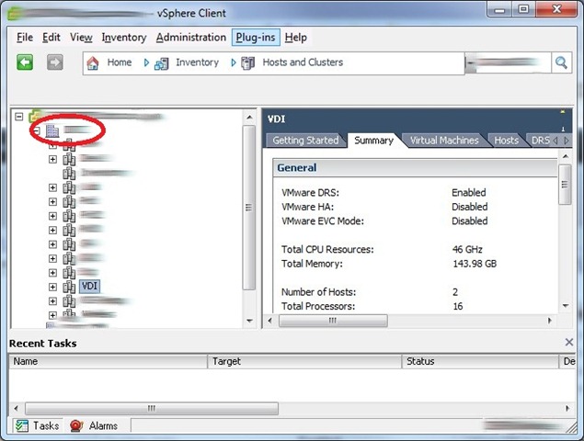
Task: Click the vCenter server icon at the tree root
Action: click(35, 116)
